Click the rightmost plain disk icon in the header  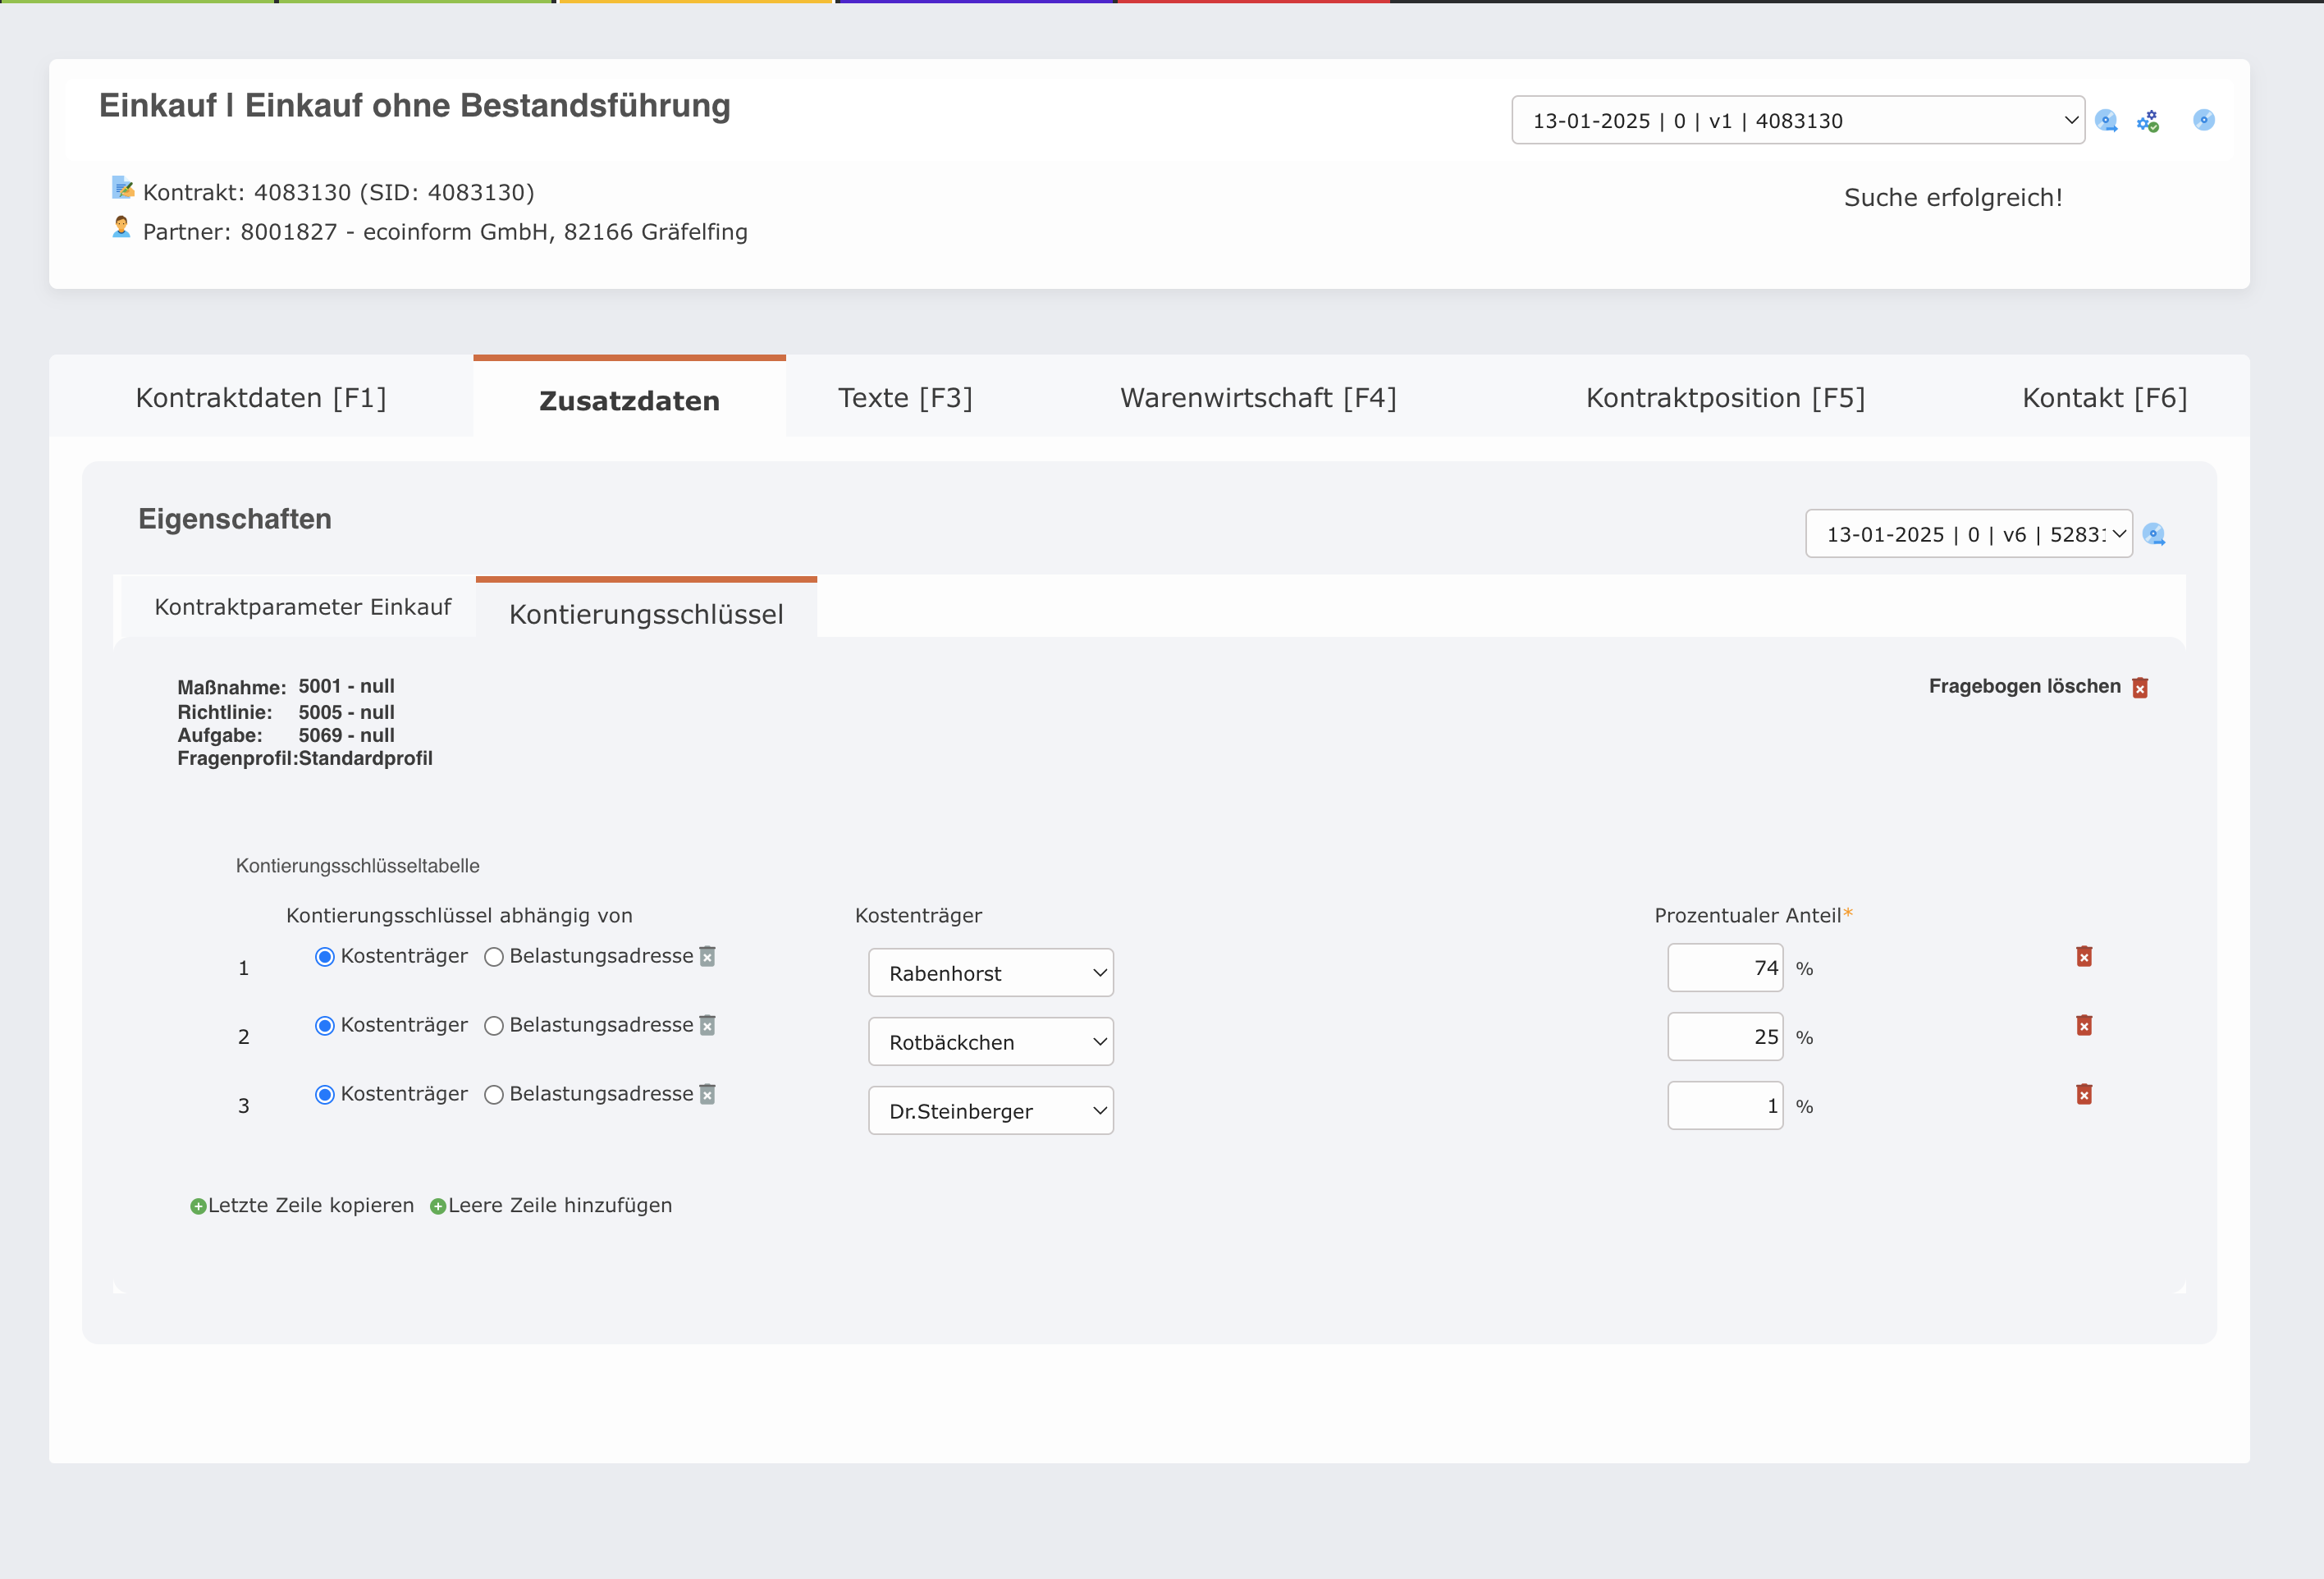click(x=2204, y=120)
